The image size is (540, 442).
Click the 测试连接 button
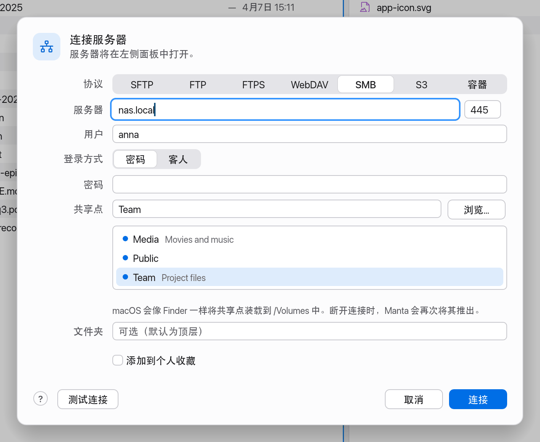[88, 399]
